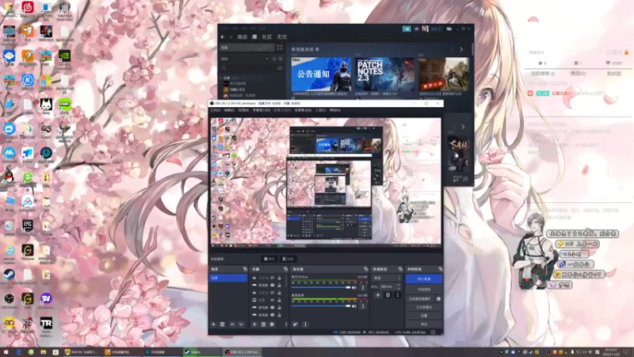This screenshot has width=634, height=357.
Task: Open scene transition type dropdown
Action: pos(387,278)
